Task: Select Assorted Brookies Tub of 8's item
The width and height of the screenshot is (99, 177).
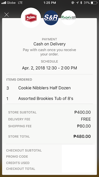Action: pos(46,98)
